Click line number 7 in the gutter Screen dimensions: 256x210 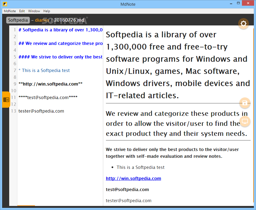tap(15, 70)
